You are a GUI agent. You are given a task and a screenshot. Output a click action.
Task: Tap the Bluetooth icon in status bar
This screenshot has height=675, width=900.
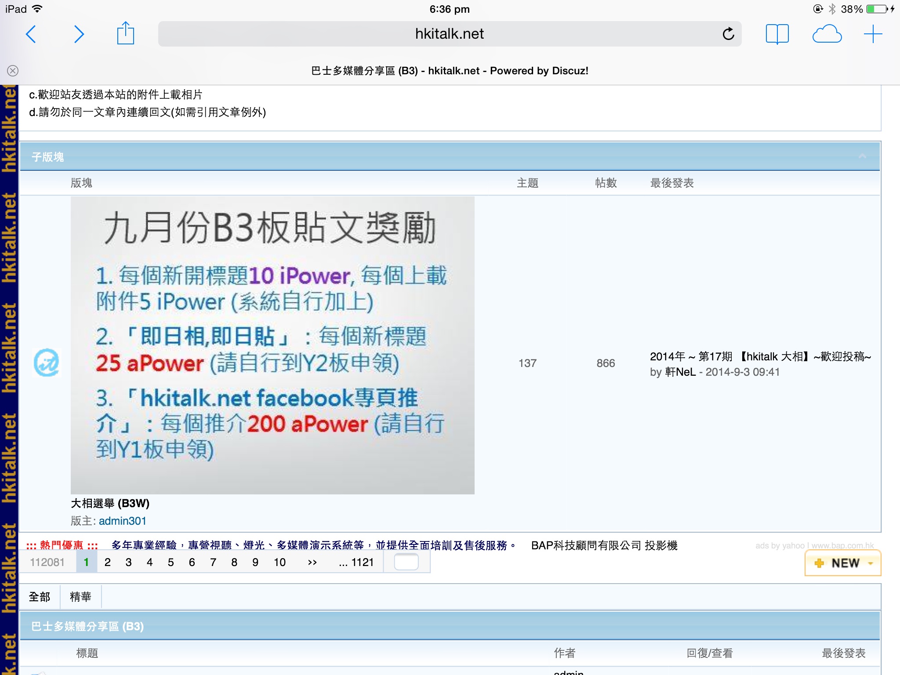click(x=832, y=9)
